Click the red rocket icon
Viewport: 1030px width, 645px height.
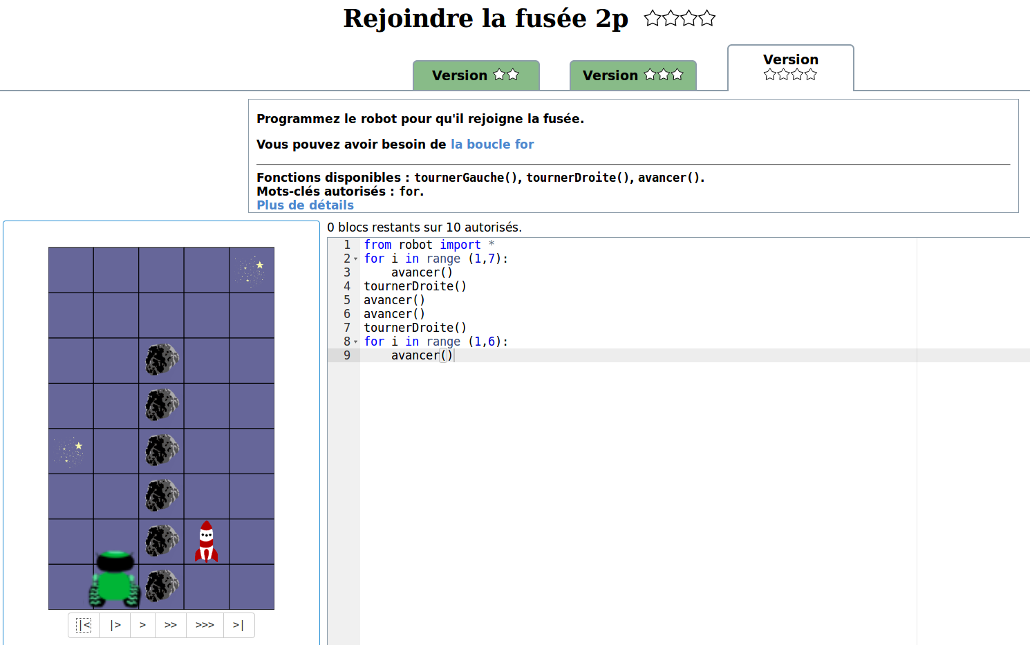tap(206, 542)
